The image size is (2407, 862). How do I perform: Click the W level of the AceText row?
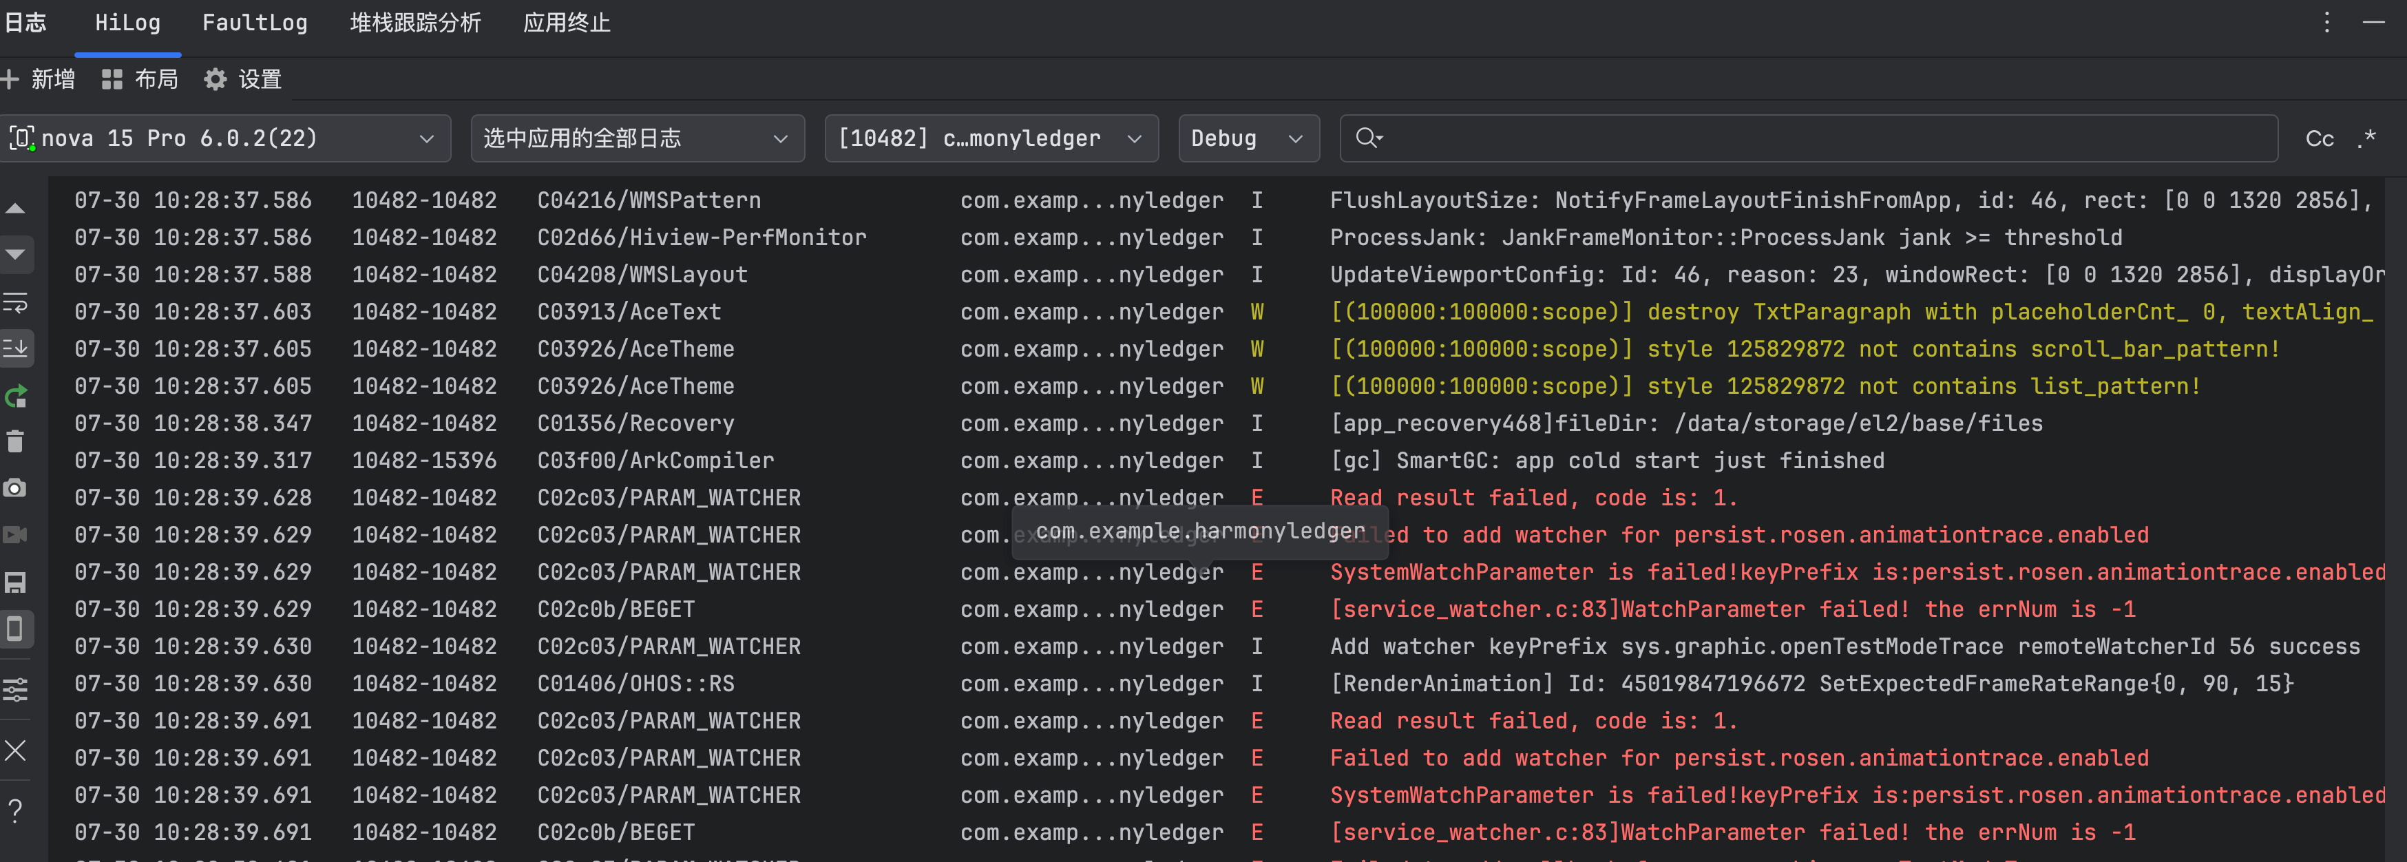click(1258, 312)
